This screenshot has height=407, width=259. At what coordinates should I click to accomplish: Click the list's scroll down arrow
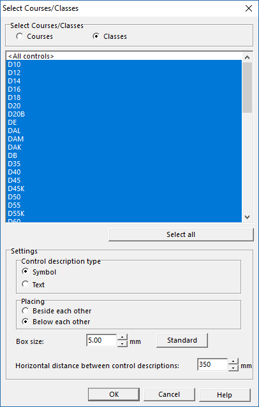[x=248, y=217]
